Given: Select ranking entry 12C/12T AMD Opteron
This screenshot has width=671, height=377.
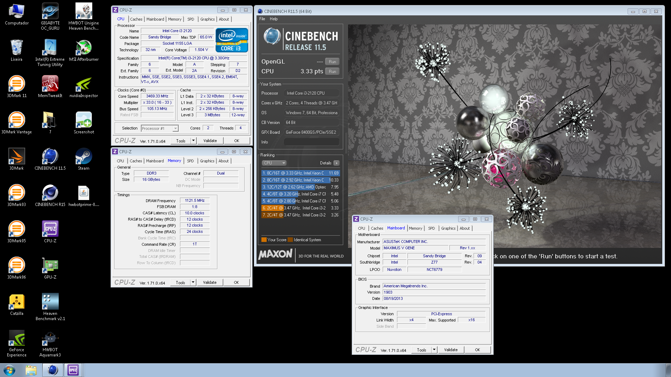Looking at the screenshot, I should click(x=301, y=187).
